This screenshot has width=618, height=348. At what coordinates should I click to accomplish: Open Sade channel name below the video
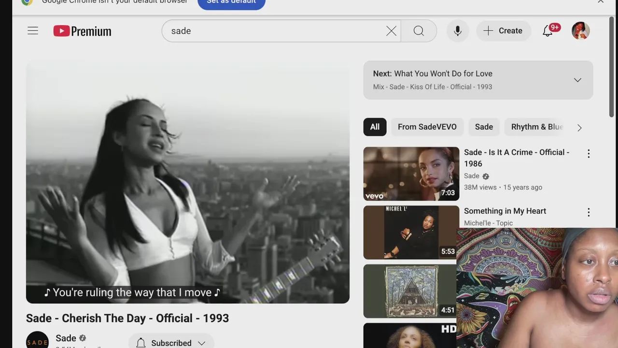point(66,338)
